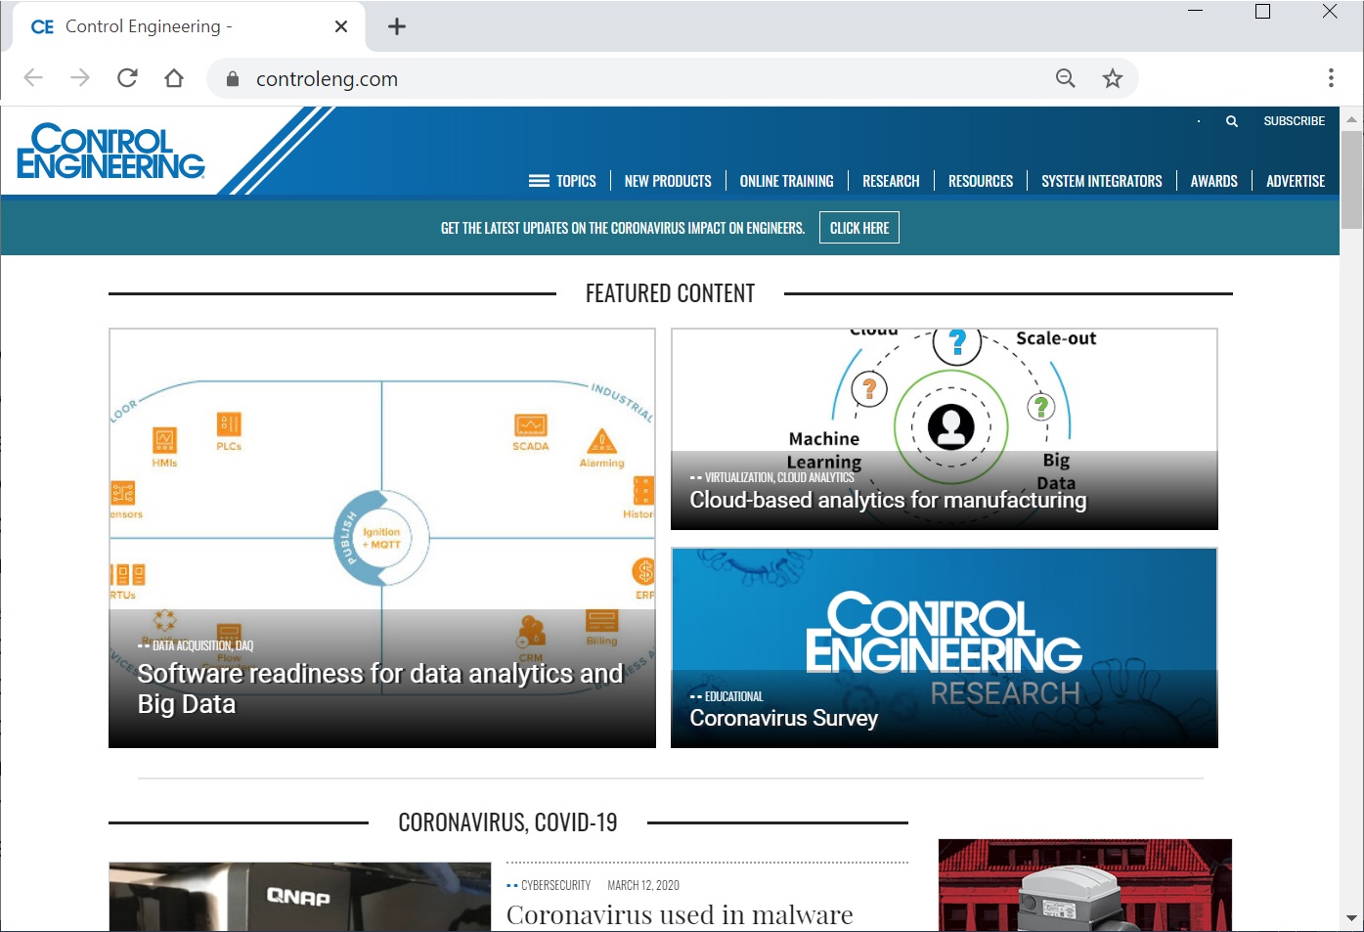View site security lock info
The width and height of the screenshot is (1364, 932).
coord(233,79)
